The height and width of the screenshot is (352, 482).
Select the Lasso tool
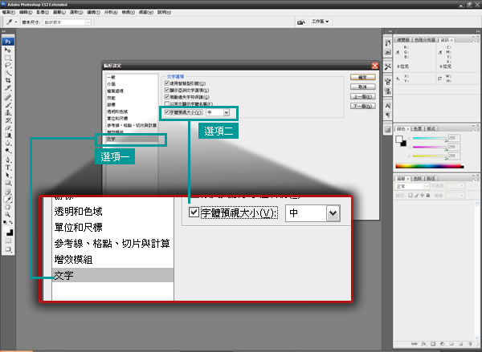click(8, 66)
